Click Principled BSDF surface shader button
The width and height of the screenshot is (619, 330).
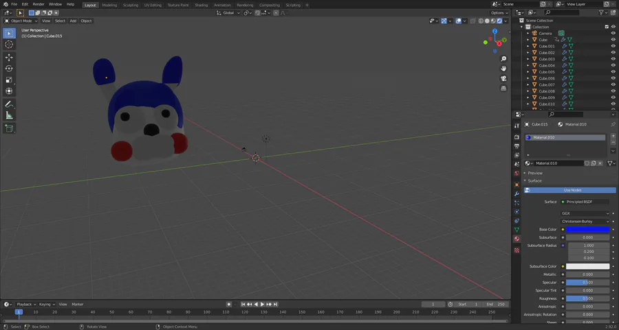[x=585, y=202]
